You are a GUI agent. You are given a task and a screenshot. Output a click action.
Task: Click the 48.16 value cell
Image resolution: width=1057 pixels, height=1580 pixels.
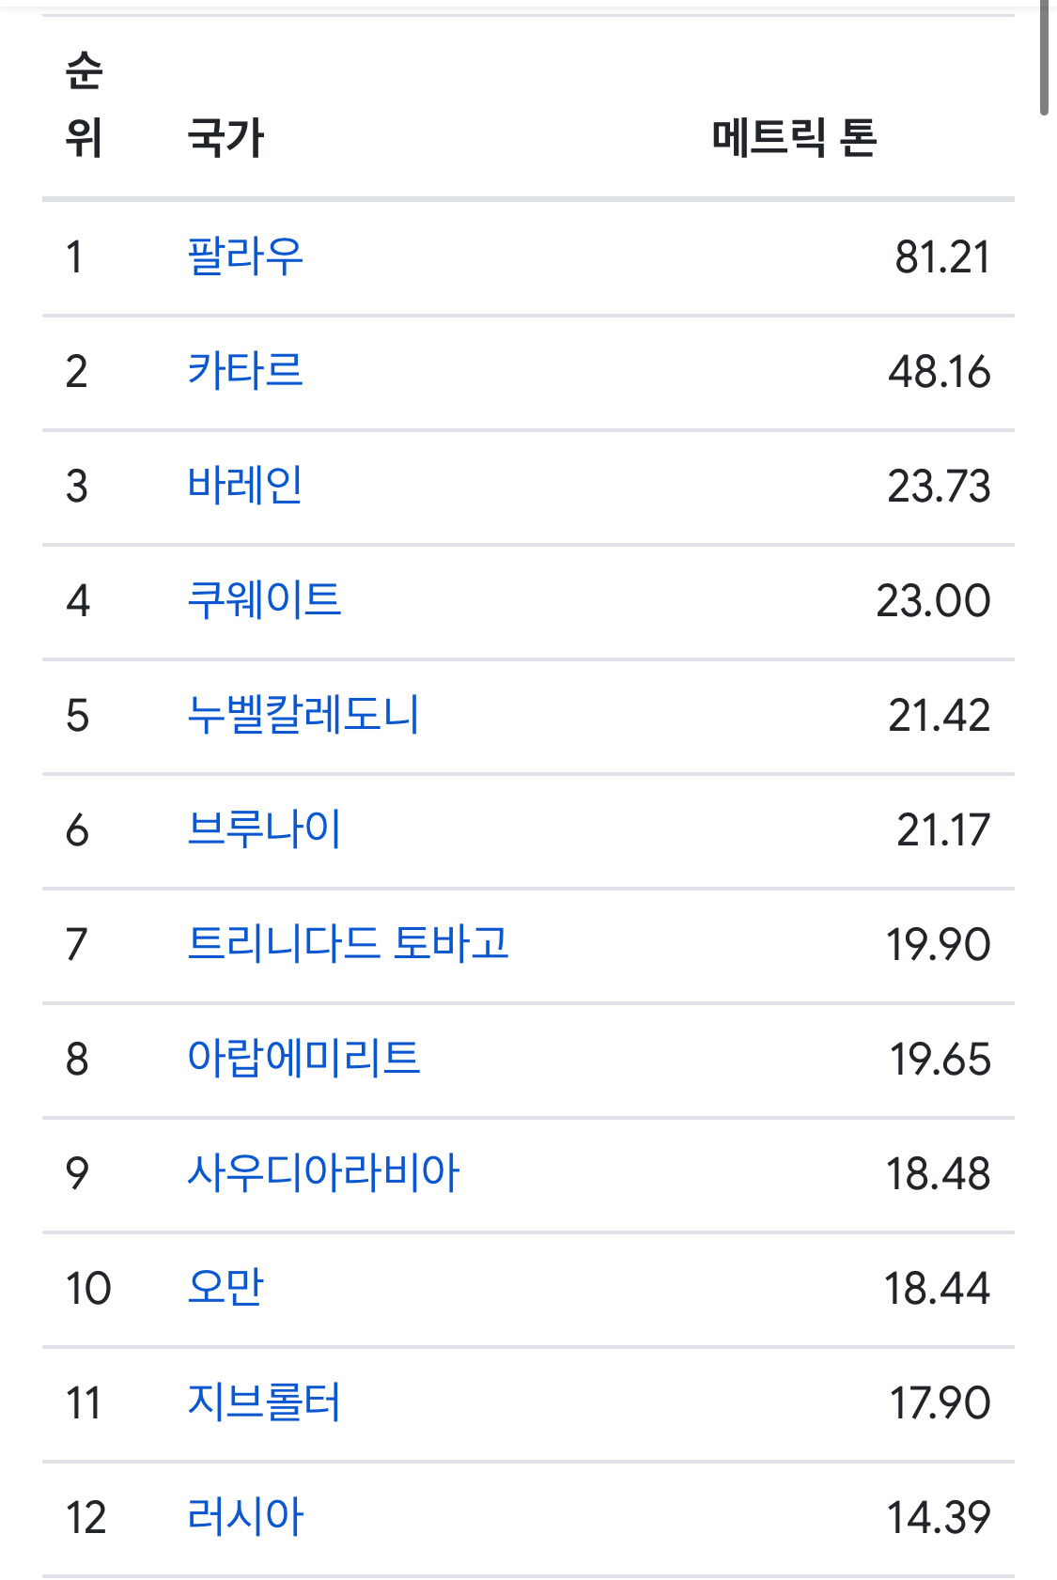pos(940,371)
